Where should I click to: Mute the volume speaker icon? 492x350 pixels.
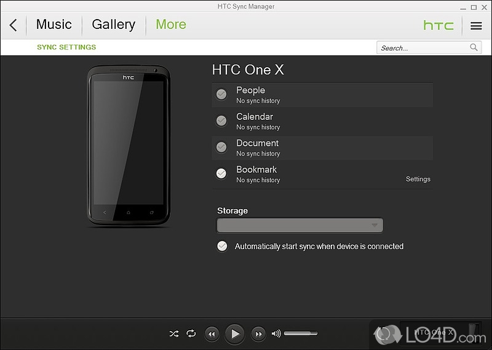(276, 333)
